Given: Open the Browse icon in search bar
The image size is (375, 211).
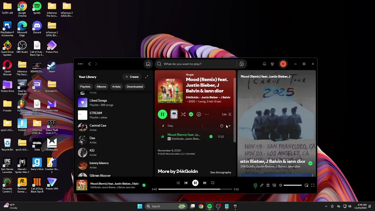Looking at the screenshot, I should tap(241, 64).
